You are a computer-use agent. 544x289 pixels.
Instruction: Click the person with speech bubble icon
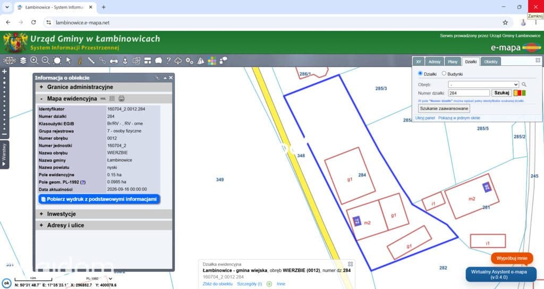click(223, 61)
